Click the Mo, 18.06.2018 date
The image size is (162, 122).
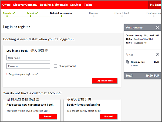coord(151,35)
